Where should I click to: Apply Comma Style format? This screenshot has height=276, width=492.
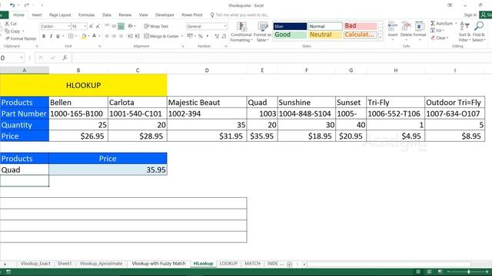pyautogui.click(x=208, y=36)
